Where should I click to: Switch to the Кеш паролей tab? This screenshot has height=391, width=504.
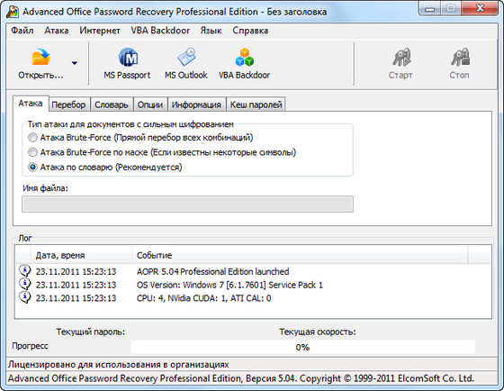pos(256,105)
